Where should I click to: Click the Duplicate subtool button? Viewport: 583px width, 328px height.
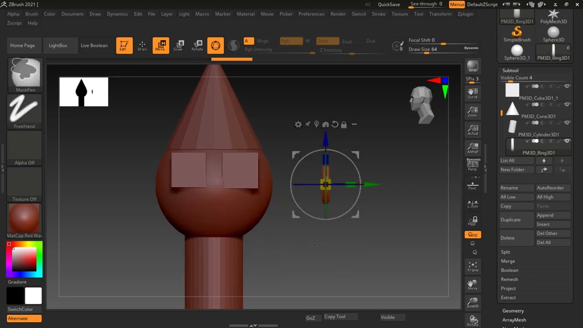(x=517, y=220)
